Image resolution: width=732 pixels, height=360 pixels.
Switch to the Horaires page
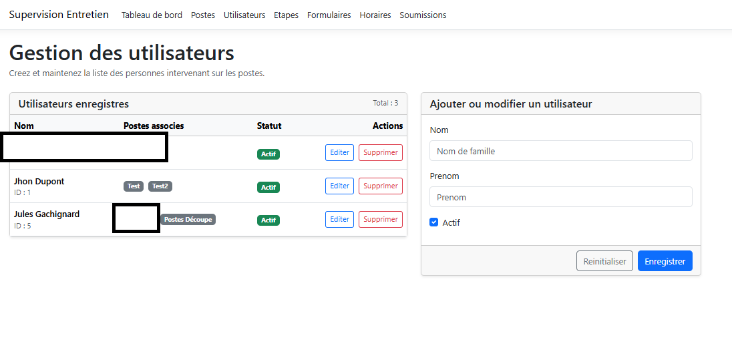pos(375,15)
